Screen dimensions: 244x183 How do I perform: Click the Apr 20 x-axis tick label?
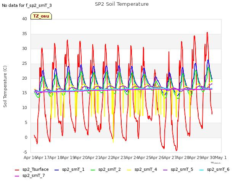click(81, 157)
